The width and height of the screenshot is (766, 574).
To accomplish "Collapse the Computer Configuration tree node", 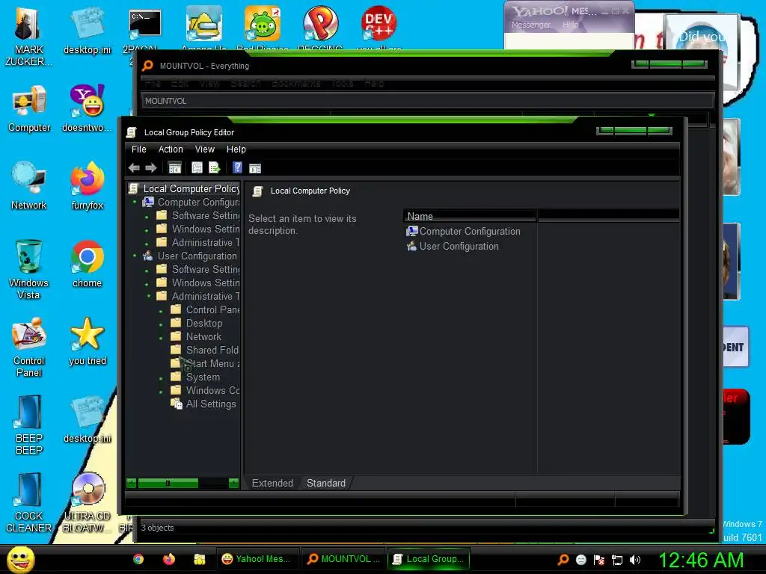I will click(x=135, y=202).
